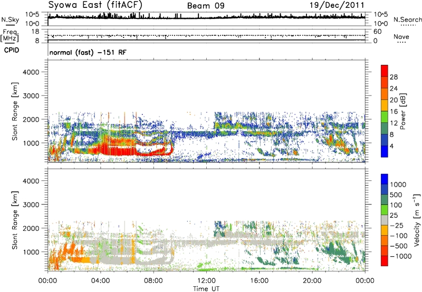
Task: Click the dotted line sample under N.Search
Action: click(x=408, y=25)
